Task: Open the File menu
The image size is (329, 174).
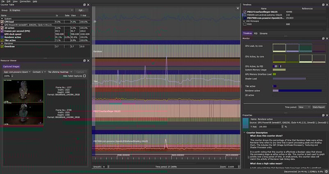Action: pyautogui.click(x=3, y=1)
